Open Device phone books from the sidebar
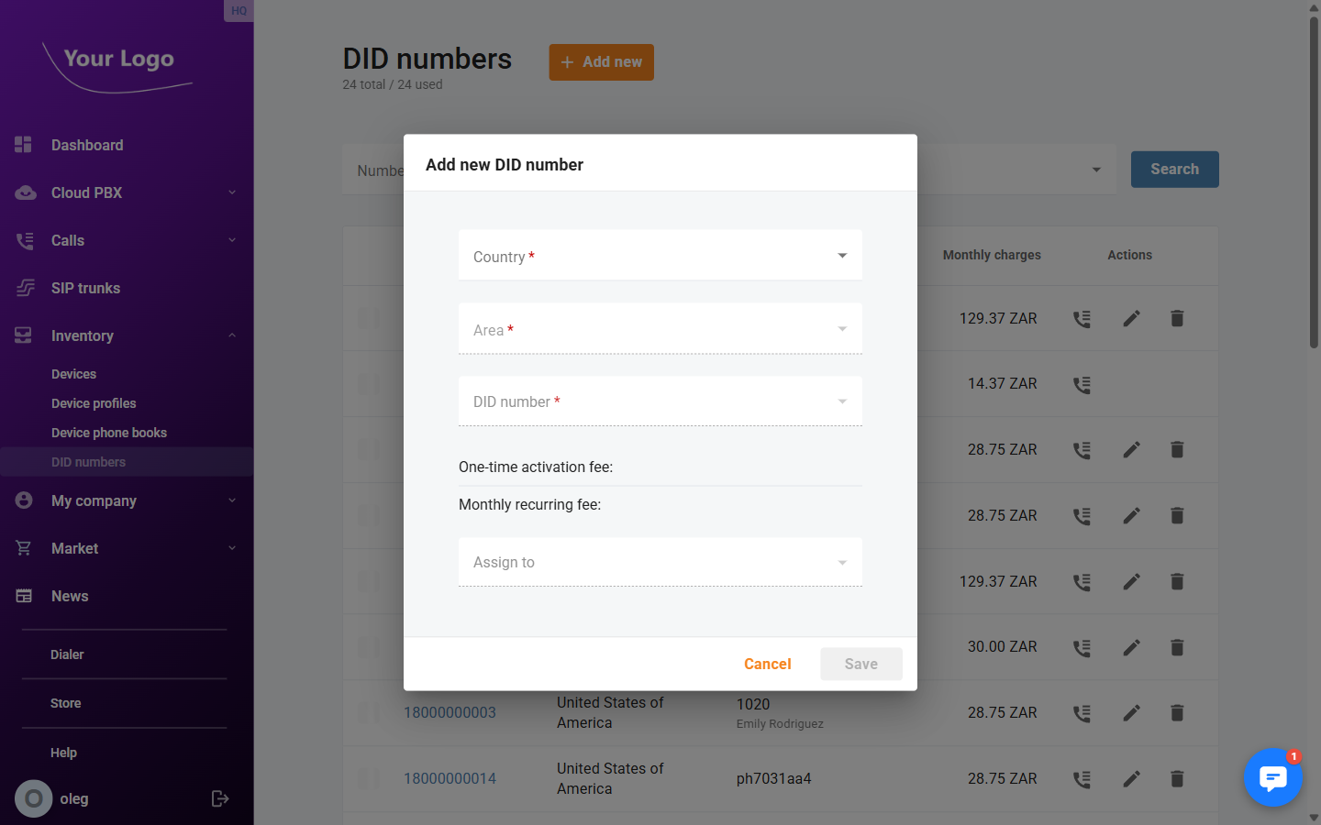This screenshot has height=825, width=1321. pyautogui.click(x=109, y=433)
